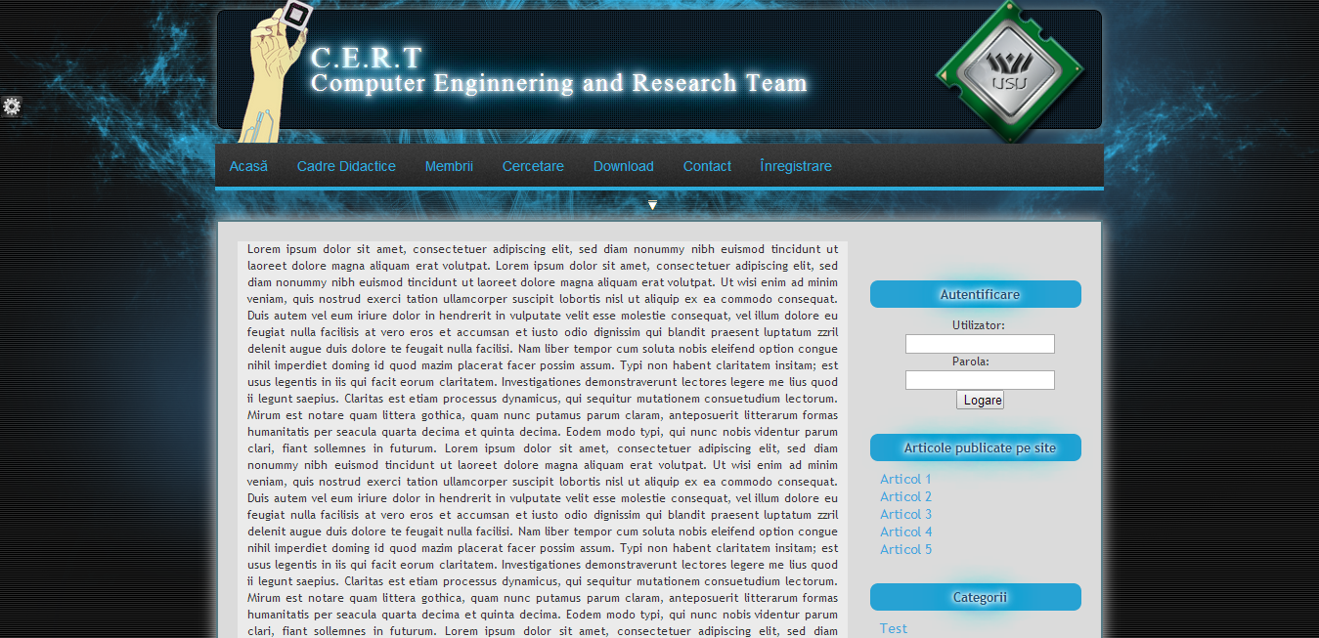This screenshot has width=1319, height=638.
Task: Click the Articole publicate pe site header
Action: point(976,447)
